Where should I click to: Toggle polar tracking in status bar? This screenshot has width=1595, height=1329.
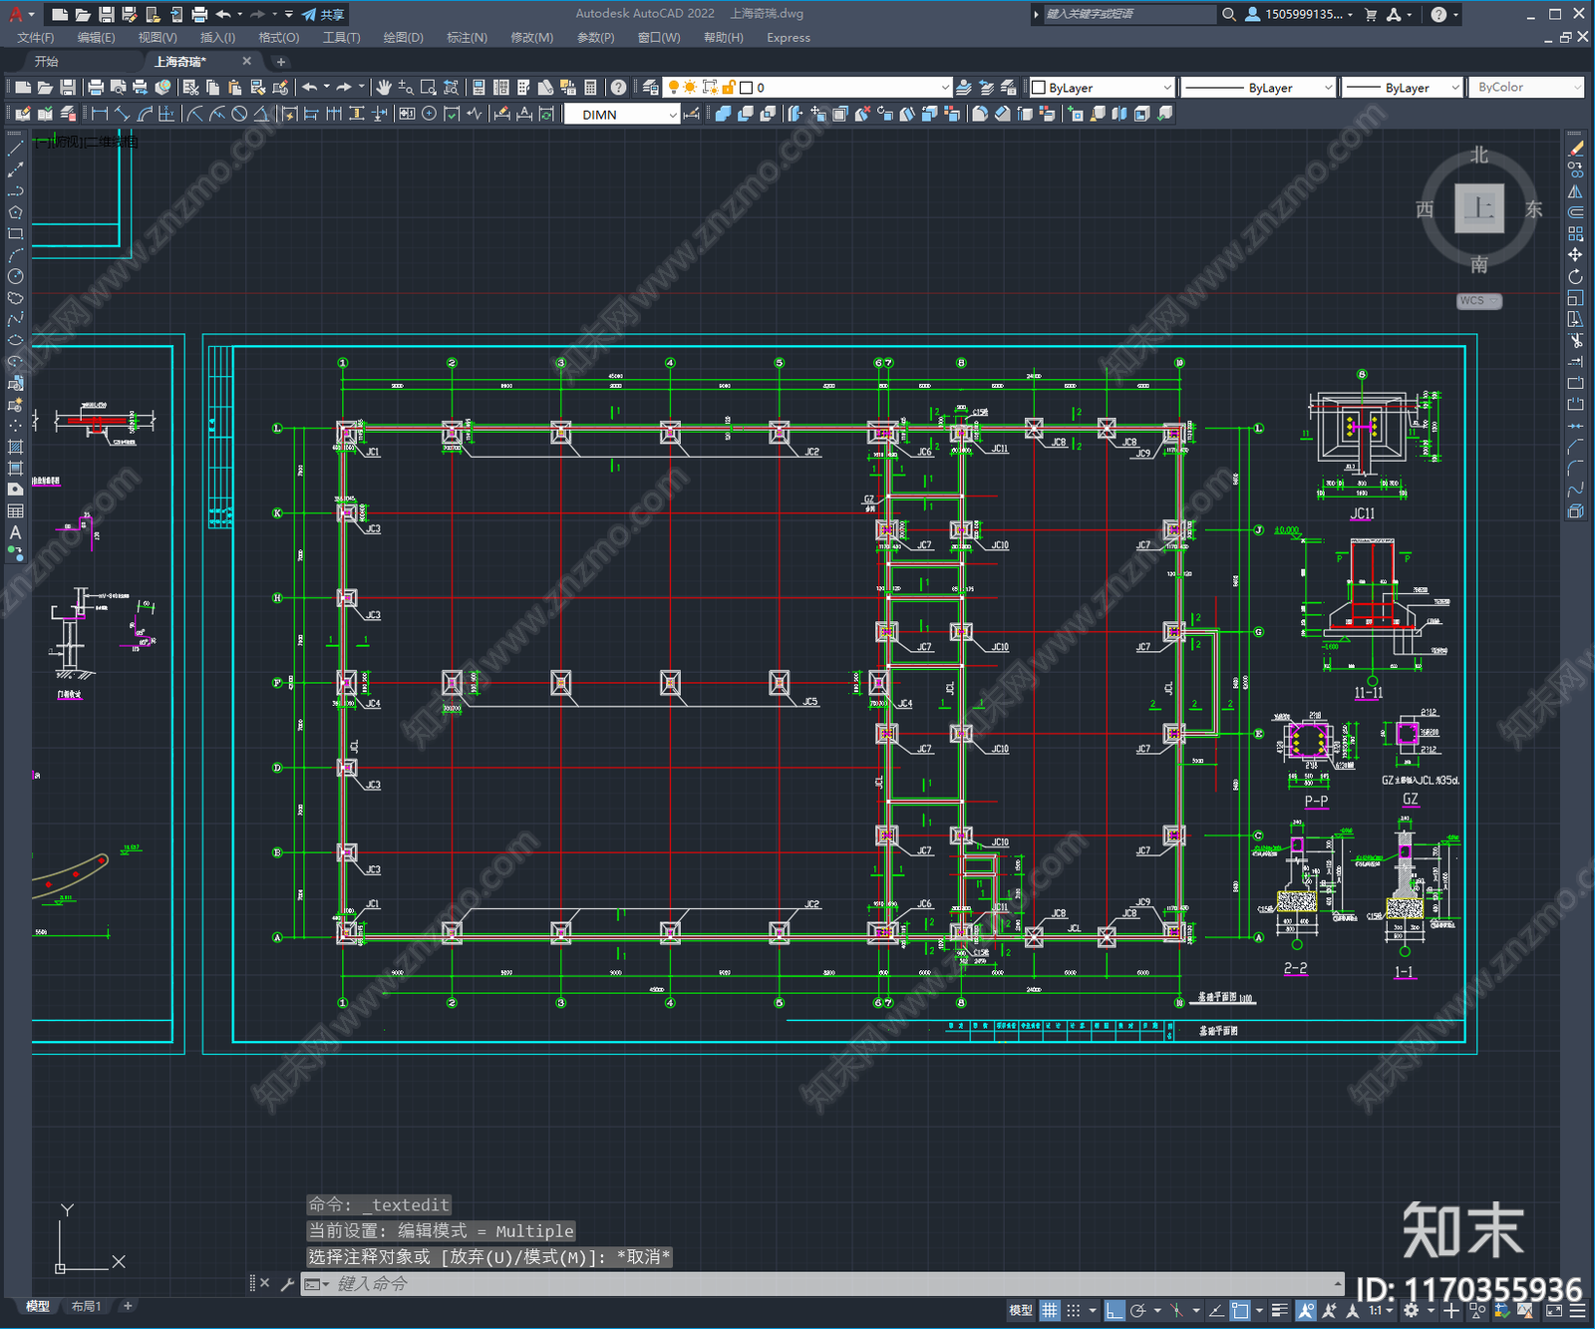1138,1310
